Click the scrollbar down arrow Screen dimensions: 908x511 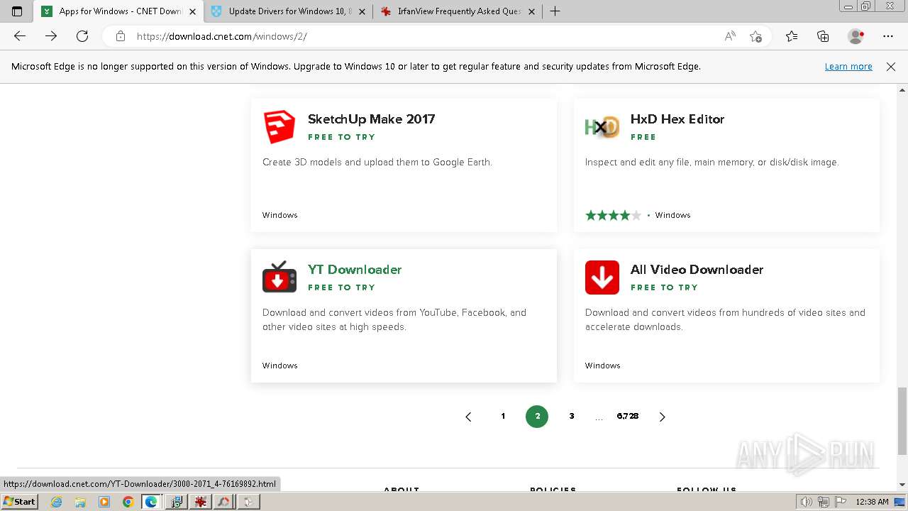902,485
